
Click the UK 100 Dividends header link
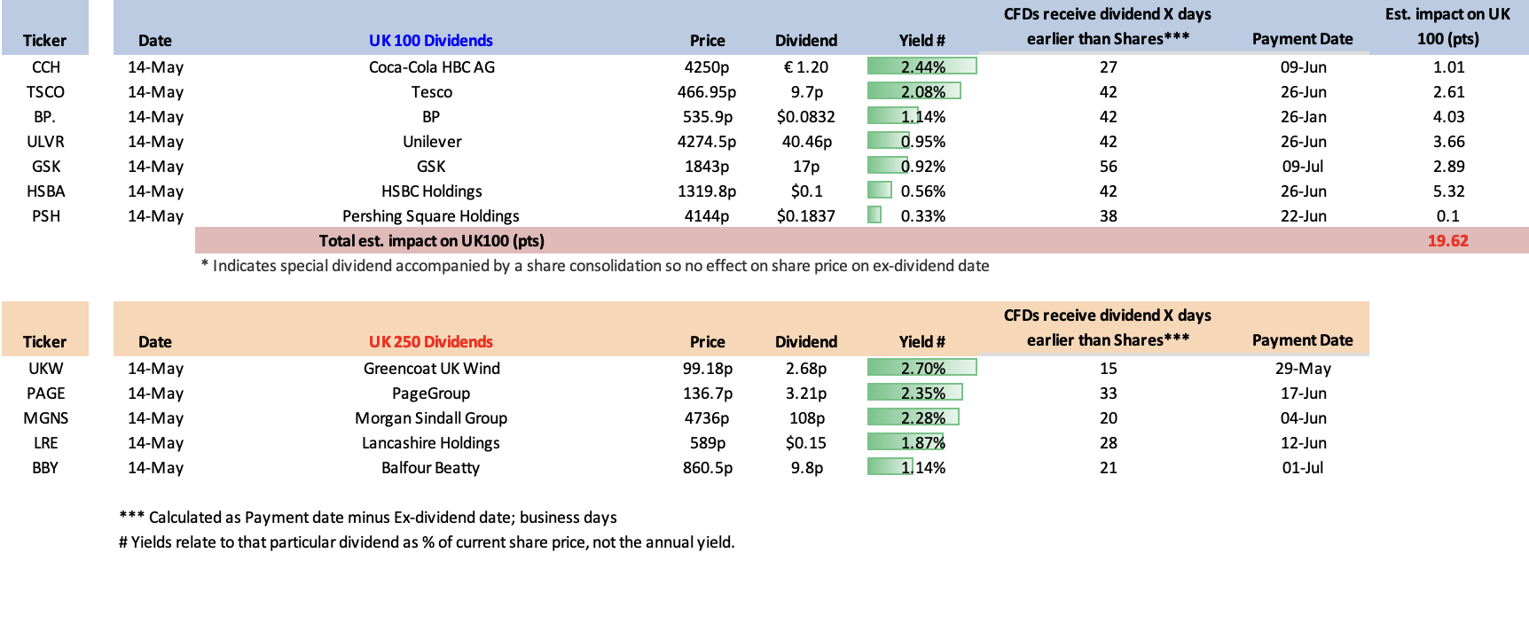431,41
